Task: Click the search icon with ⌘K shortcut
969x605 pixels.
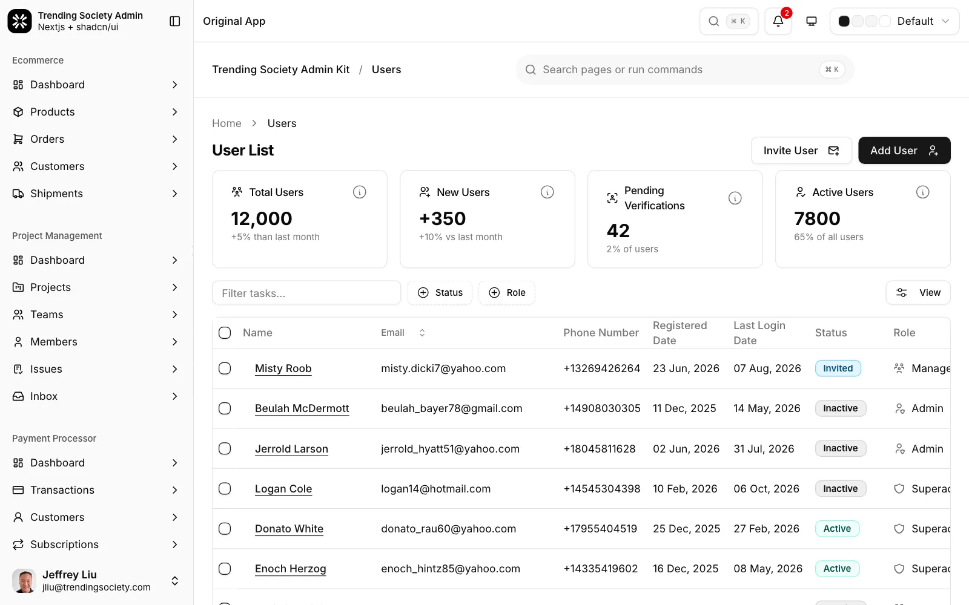Action: pyautogui.click(x=729, y=21)
